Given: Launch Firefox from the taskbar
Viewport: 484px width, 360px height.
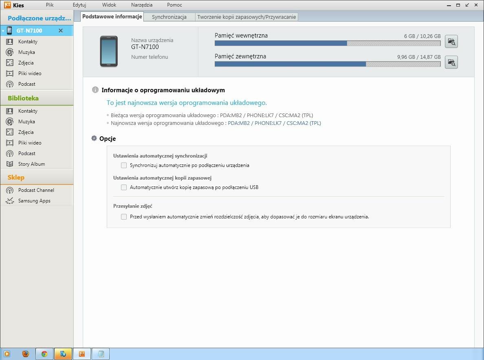Looking at the screenshot, I should 26,354.
